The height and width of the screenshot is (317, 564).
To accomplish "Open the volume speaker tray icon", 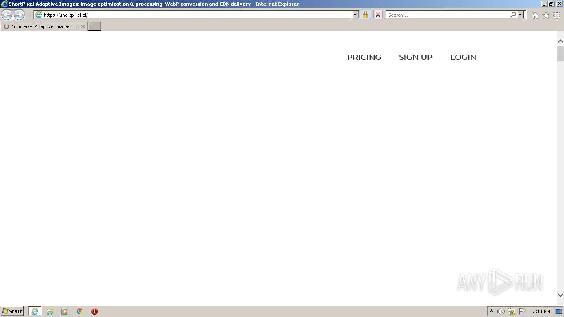I will 501,311.
